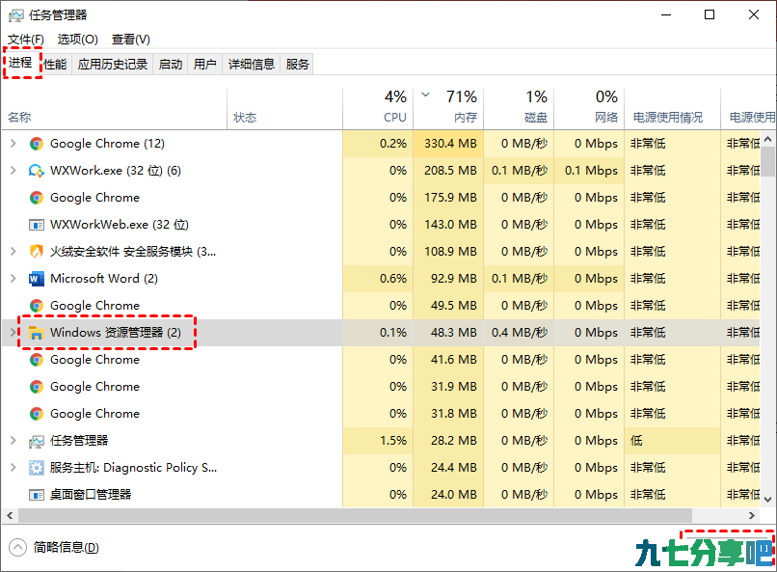Viewport: 777px width, 572px height.
Task: Switch to the 用户 tab
Action: 205,64
